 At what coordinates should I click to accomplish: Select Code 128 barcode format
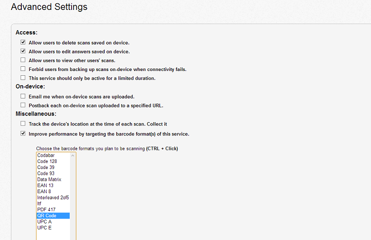47,161
